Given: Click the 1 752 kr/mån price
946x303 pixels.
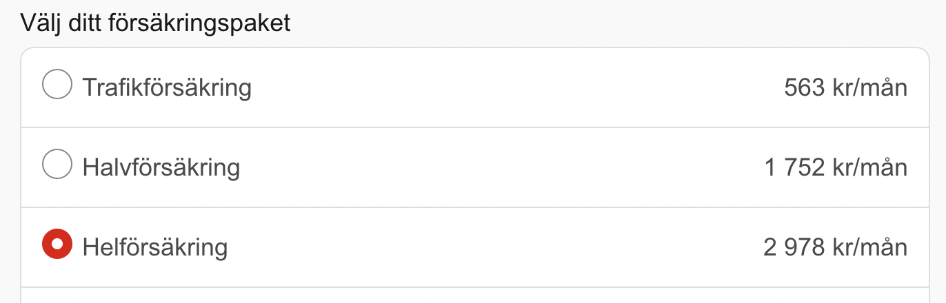Looking at the screenshot, I should (x=836, y=168).
